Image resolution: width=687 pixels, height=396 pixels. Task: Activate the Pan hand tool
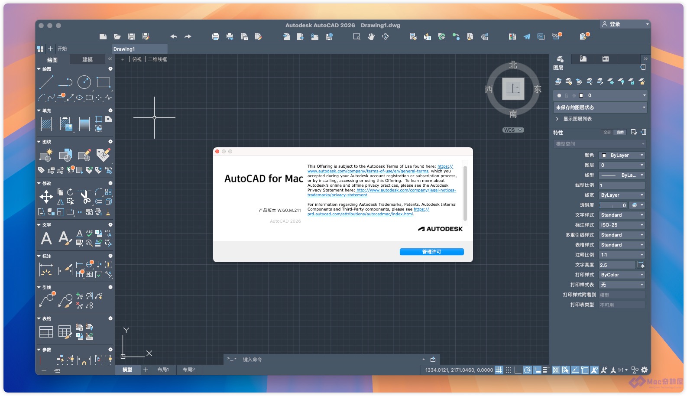(371, 36)
